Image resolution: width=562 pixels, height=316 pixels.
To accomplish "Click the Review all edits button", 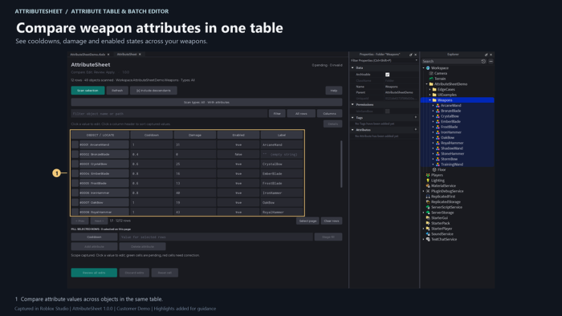I will coord(94,273).
